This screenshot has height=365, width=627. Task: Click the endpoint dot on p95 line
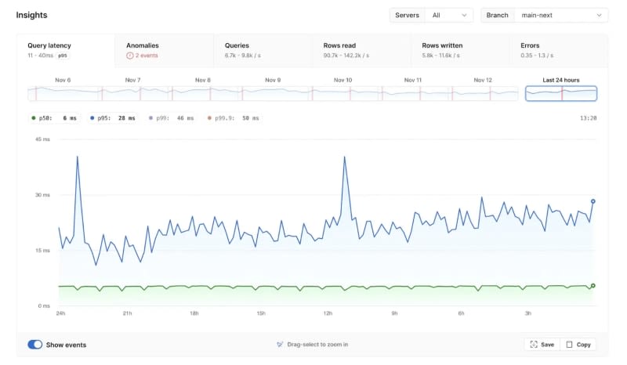pyautogui.click(x=593, y=201)
